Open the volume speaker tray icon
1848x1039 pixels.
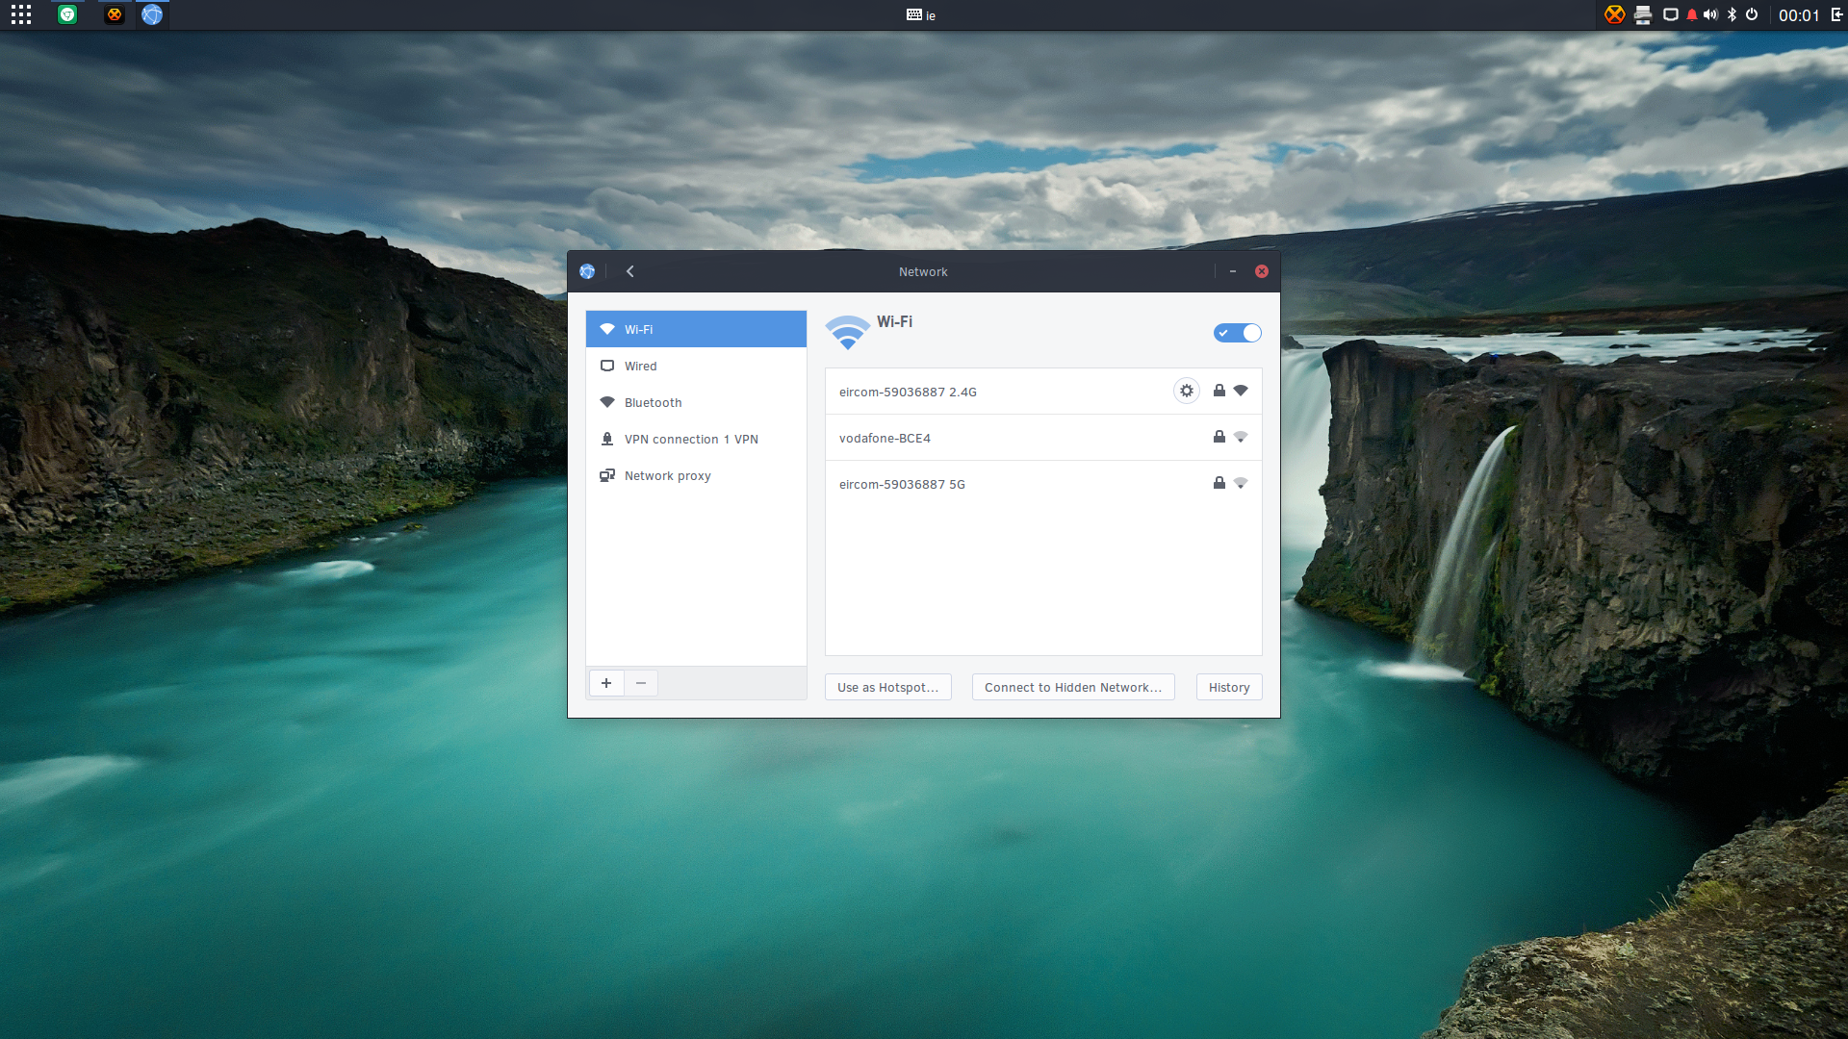coord(1710,14)
